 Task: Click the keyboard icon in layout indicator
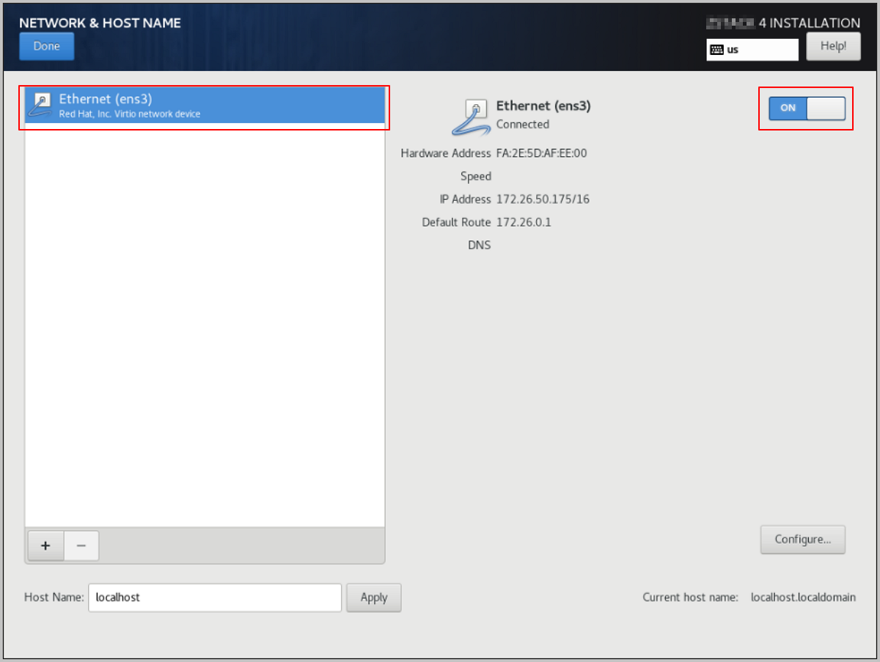716,50
